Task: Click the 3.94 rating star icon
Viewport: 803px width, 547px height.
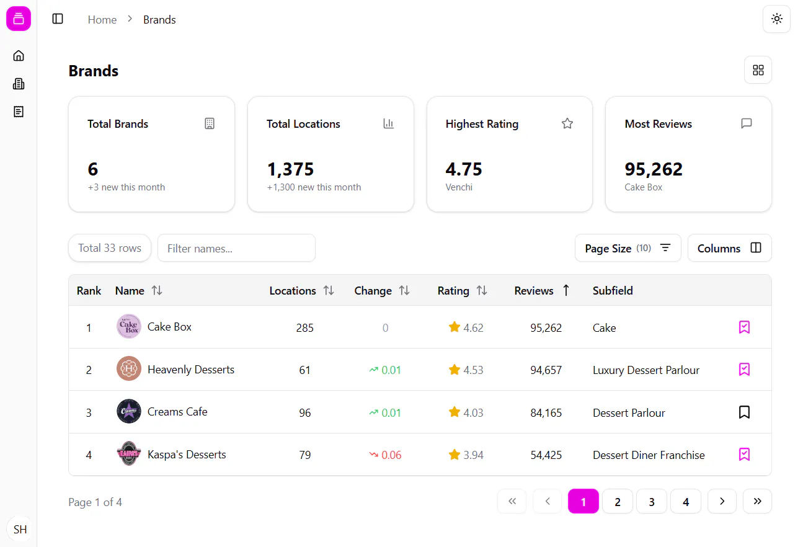Action: (x=455, y=455)
